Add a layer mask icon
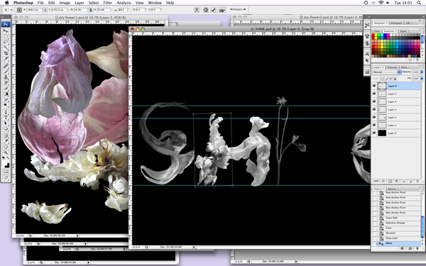 point(390,182)
